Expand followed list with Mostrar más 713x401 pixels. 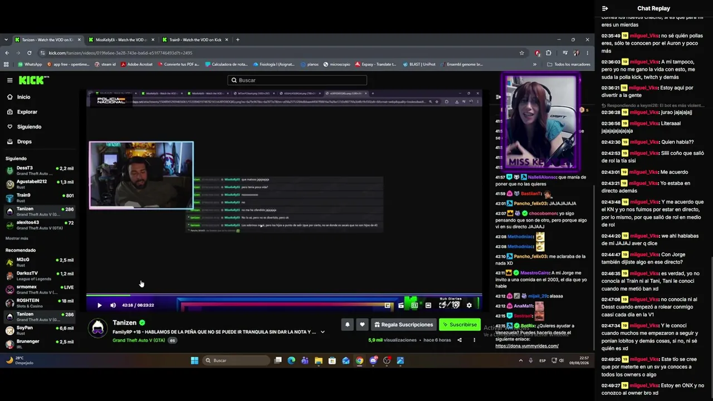coord(17,238)
